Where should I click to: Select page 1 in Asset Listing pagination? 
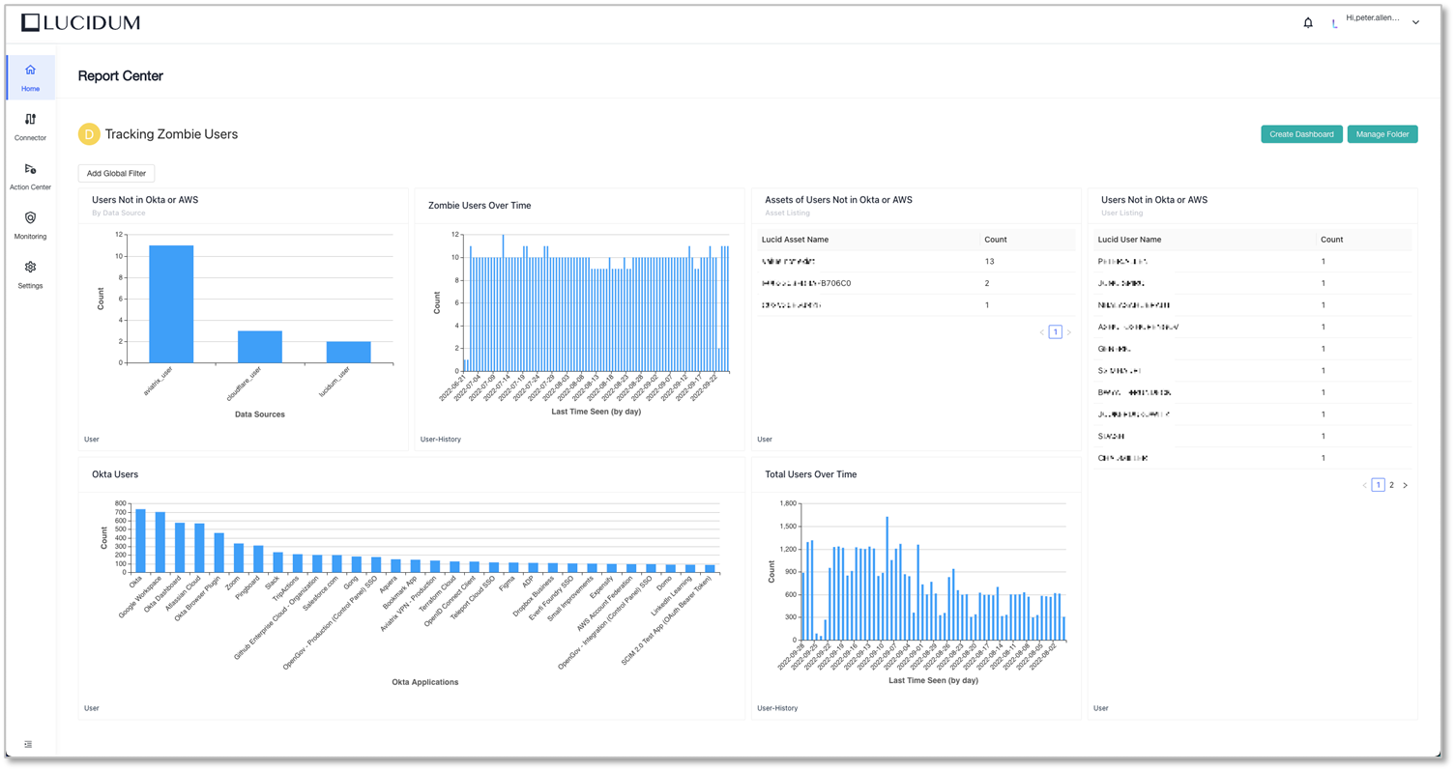pyautogui.click(x=1056, y=332)
